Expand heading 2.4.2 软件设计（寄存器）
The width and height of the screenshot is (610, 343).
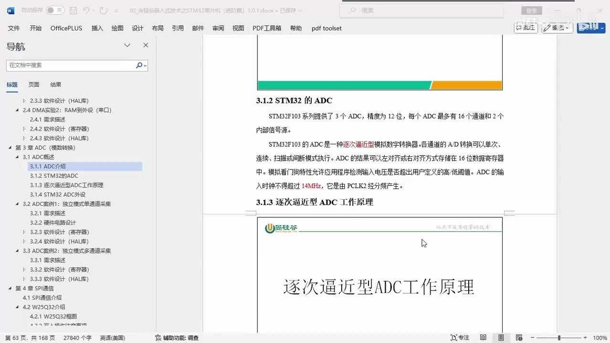tap(25, 129)
